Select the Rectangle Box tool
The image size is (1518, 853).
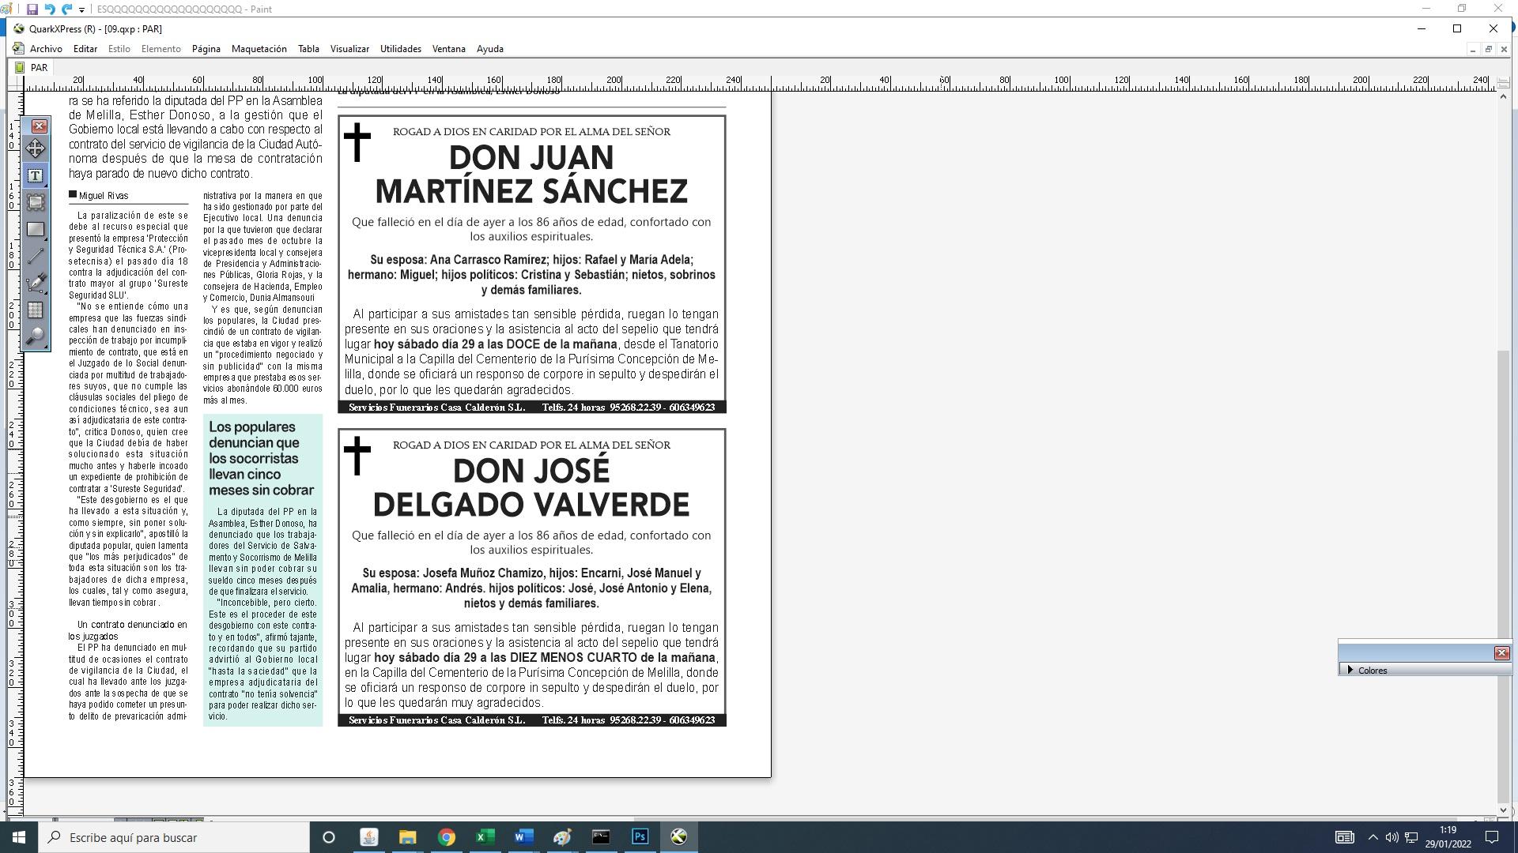[x=36, y=229]
